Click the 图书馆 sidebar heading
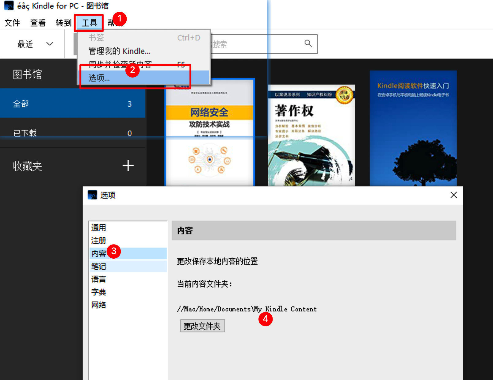493x380 pixels. pos(27,74)
